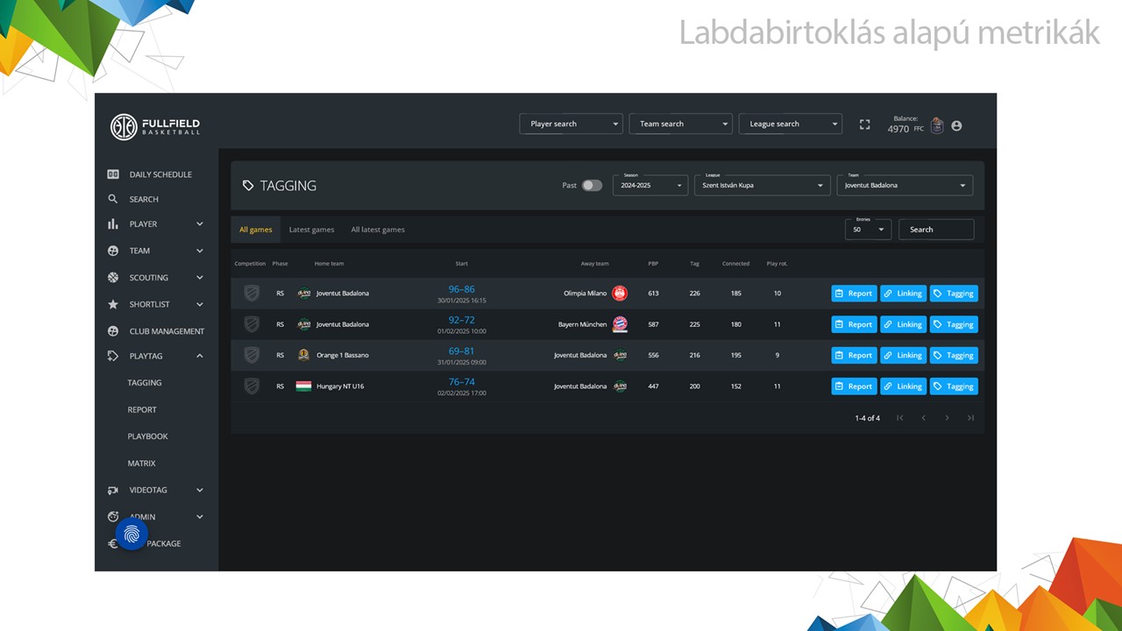Click Linking button for Bayern München game
Viewport: 1122px width, 631px height.
[x=903, y=324]
